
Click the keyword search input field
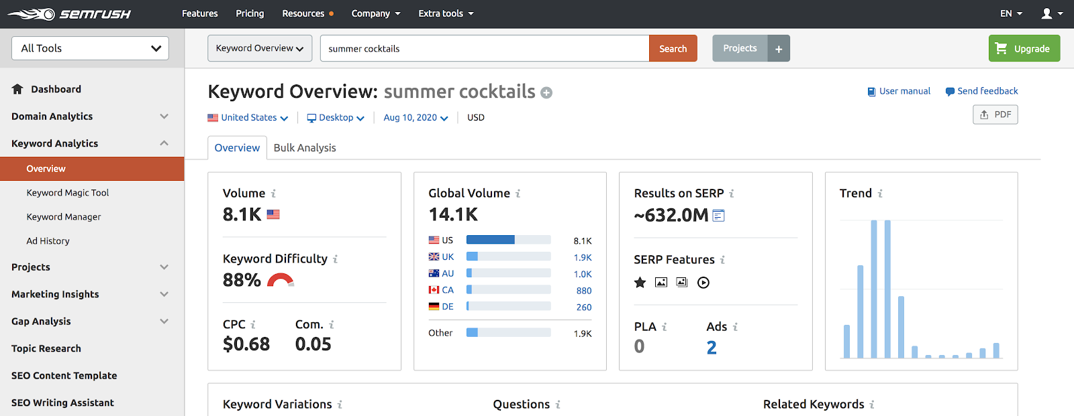pyautogui.click(x=485, y=48)
